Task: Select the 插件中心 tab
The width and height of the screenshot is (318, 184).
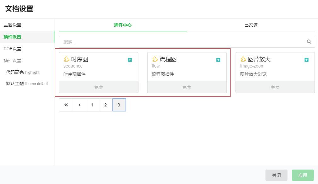Action: tap(122, 25)
